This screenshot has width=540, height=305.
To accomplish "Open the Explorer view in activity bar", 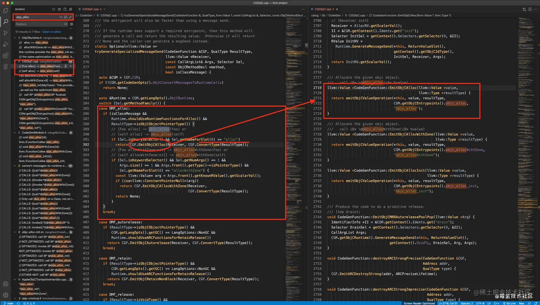I will click(5, 10).
